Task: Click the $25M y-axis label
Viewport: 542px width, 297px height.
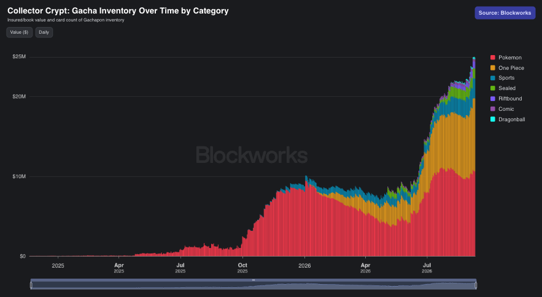Action: pos(19,56)
